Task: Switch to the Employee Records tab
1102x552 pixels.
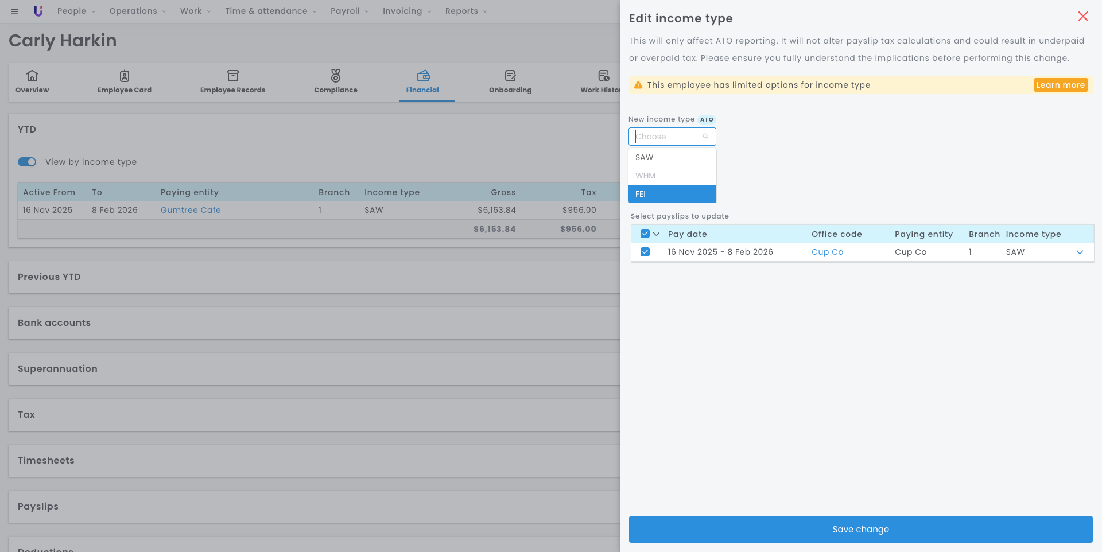Action: click(233, 83)
